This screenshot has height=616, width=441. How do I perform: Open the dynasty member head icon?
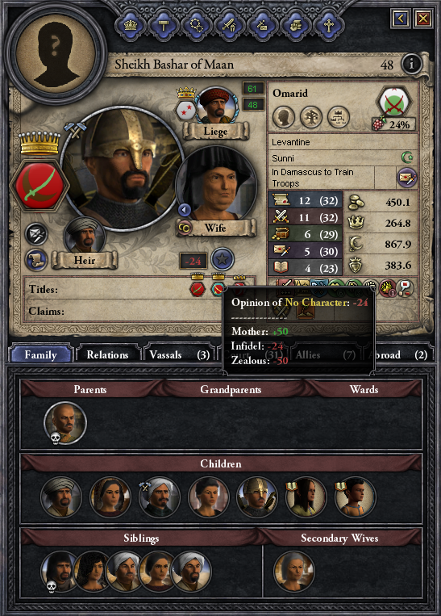tap(284, 117)
